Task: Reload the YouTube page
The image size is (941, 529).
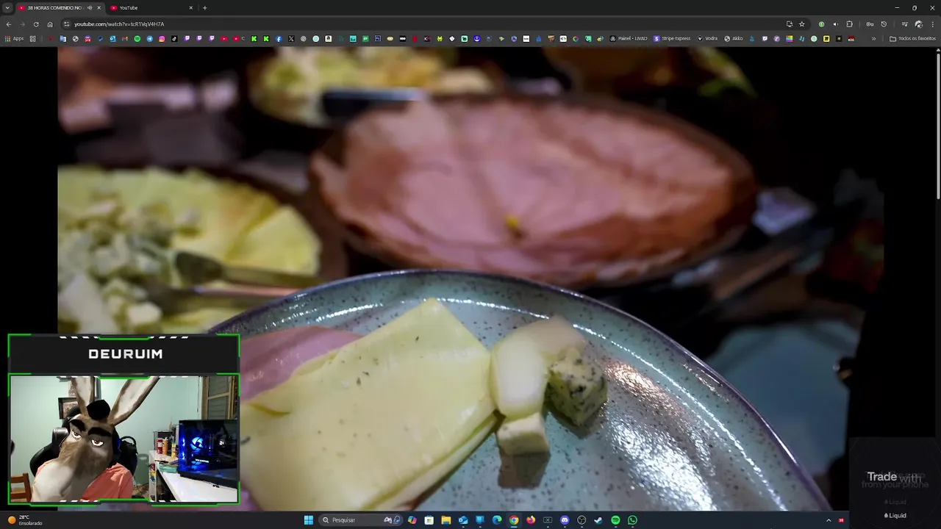Action: [x=36, y=24]
